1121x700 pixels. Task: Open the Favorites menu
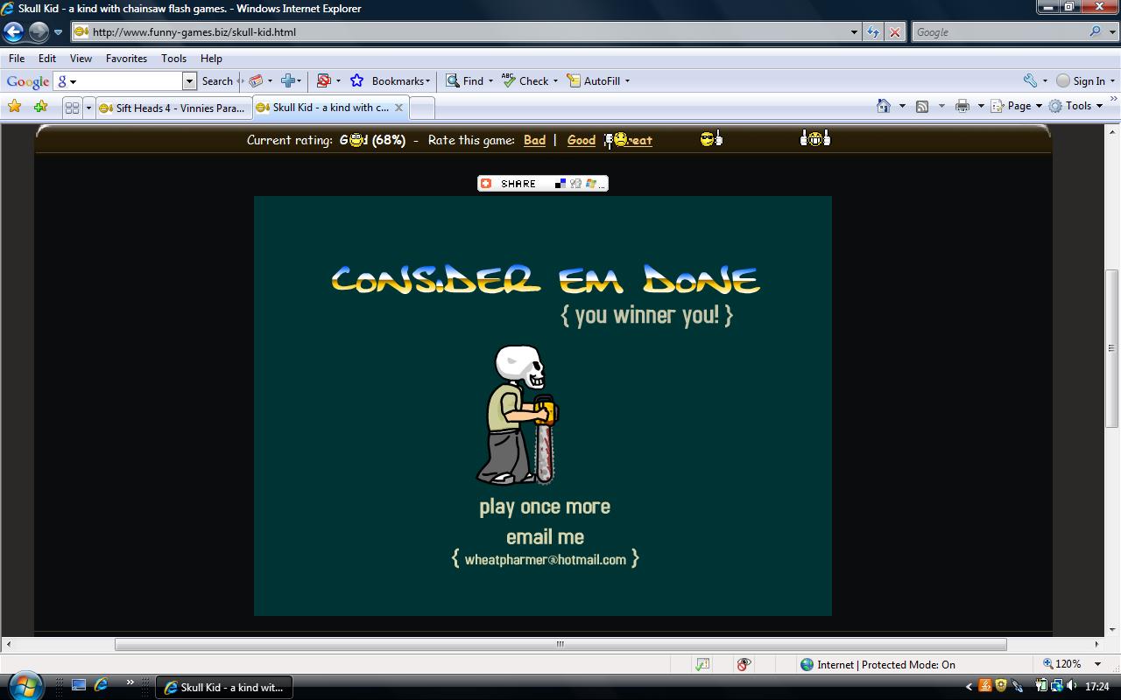tap(126, 59)
